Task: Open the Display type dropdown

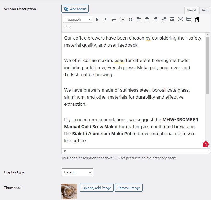Action: pos(77,172)
